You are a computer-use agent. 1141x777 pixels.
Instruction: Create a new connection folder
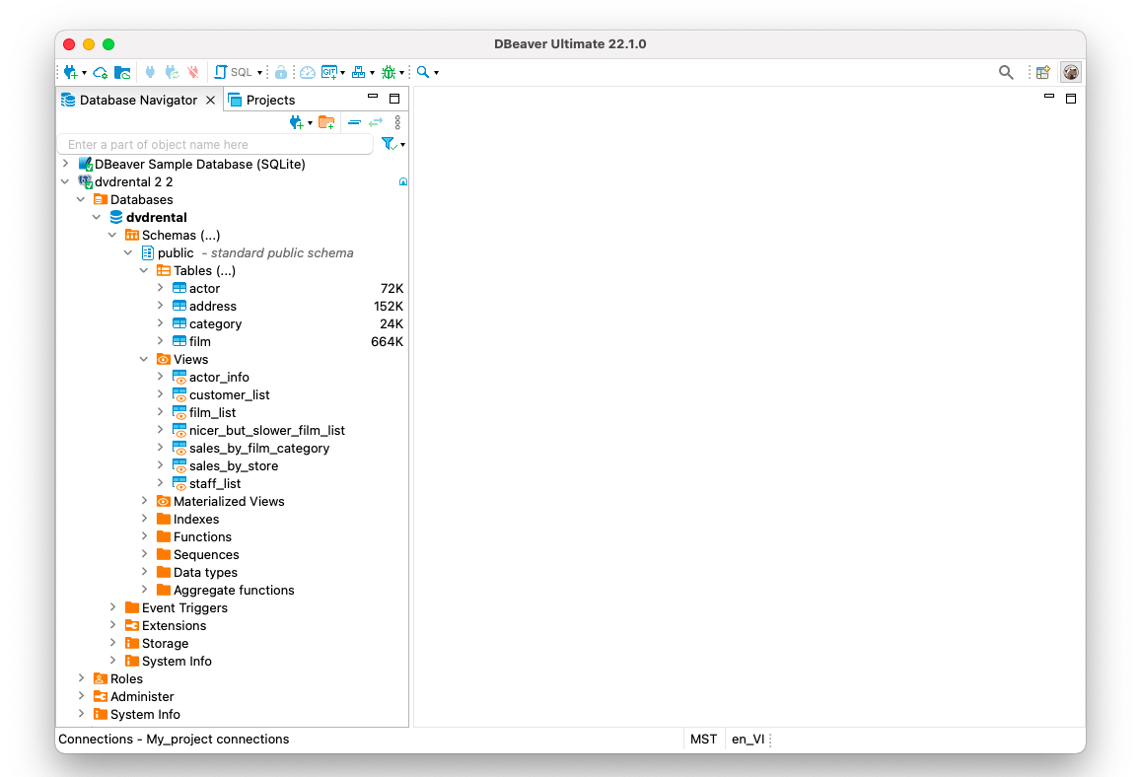tap(325, 122)
